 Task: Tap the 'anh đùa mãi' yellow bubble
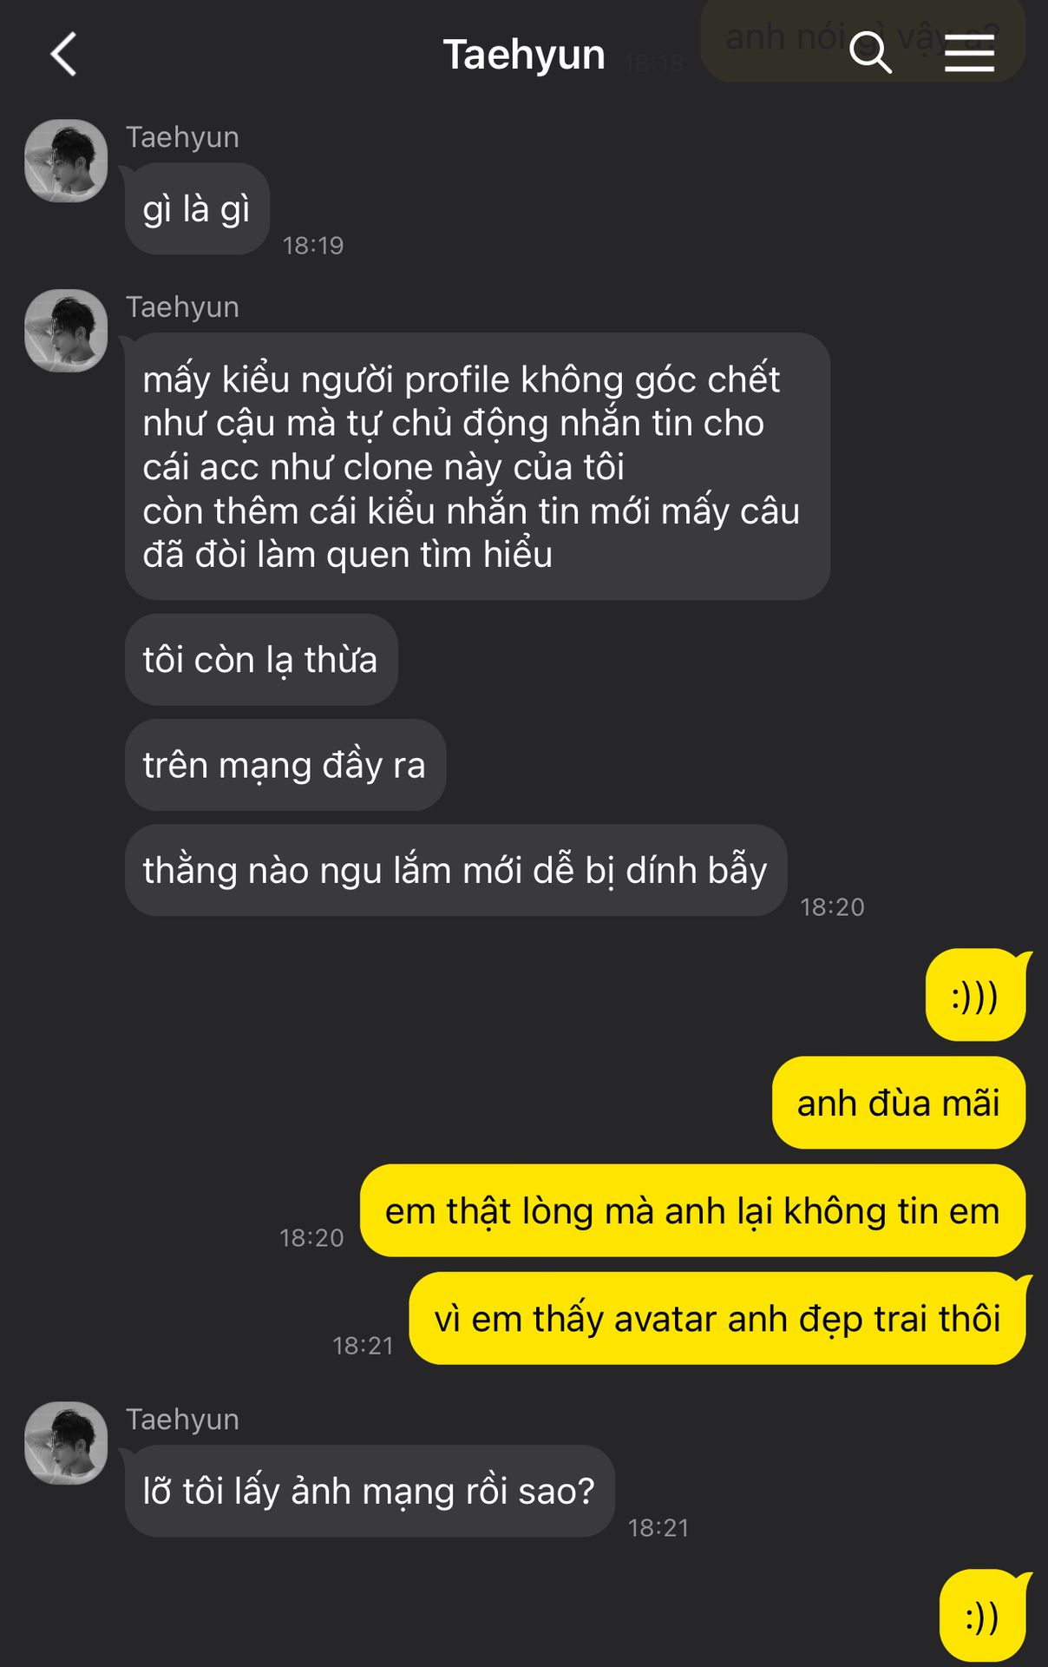click(899, 1103)
